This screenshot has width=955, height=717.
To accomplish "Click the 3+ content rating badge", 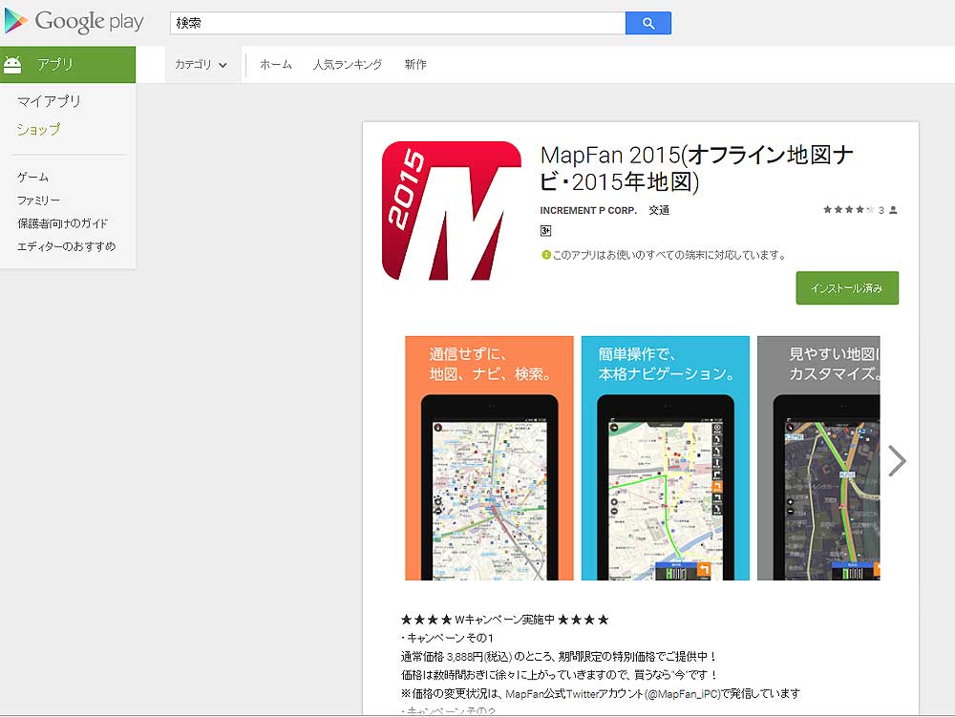I will (545, 231).
